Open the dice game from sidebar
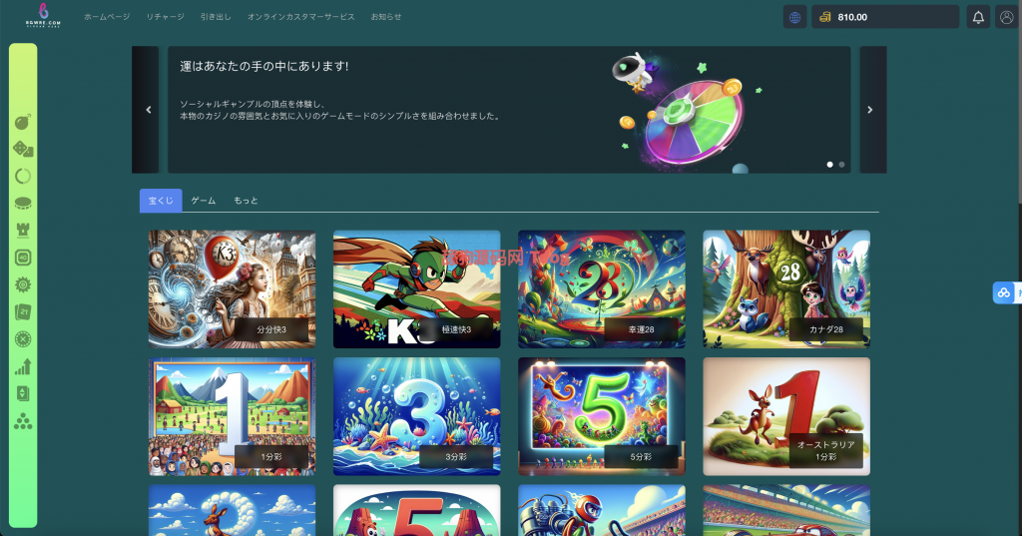 (23, 150)
